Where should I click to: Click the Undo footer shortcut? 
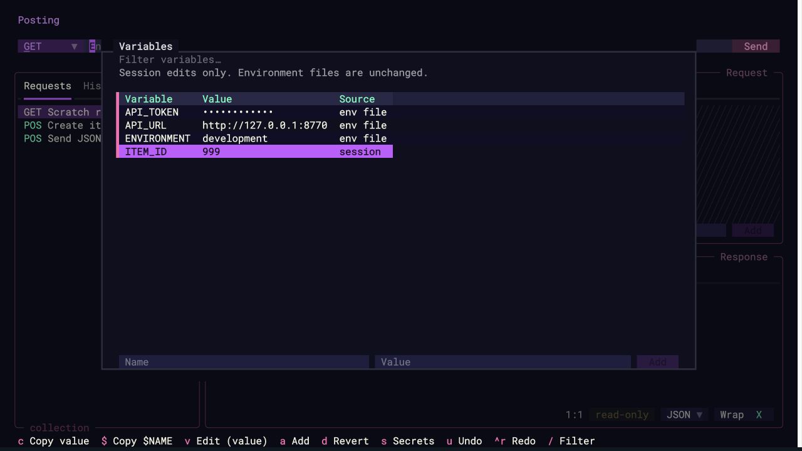(x=464, y=441)
